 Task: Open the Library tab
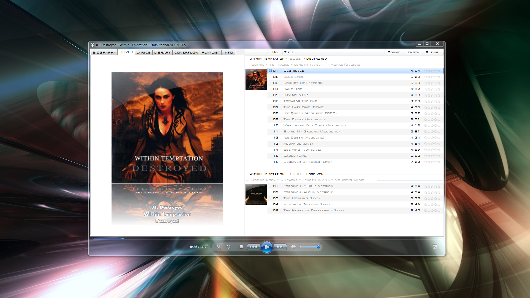(x=162, y=52)
